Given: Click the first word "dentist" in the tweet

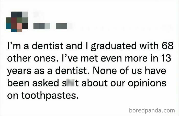Looking at the screenshot, I should click(48, 46).
